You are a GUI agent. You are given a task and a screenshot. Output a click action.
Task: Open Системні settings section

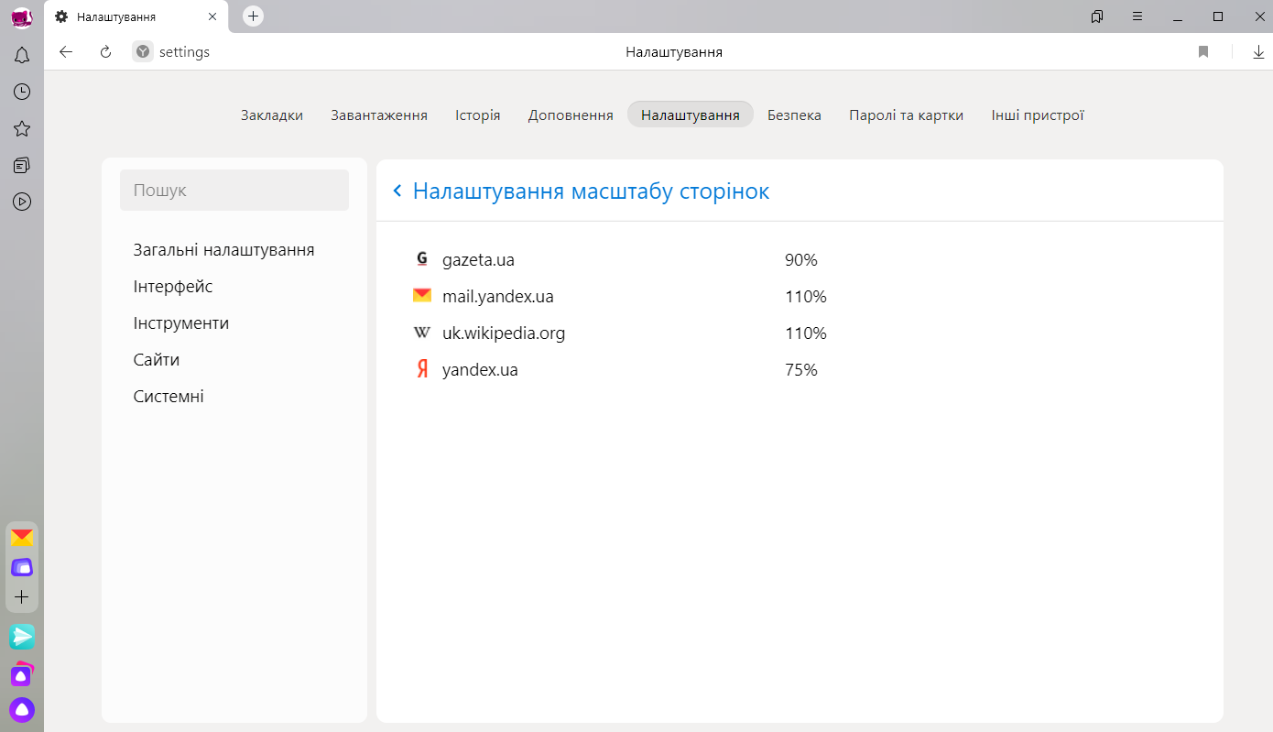tap(169, 396)
